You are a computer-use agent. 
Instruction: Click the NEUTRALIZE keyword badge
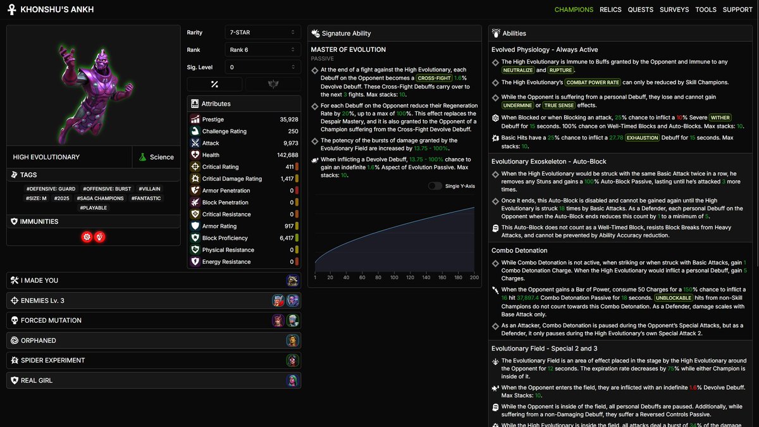point(518,70)
